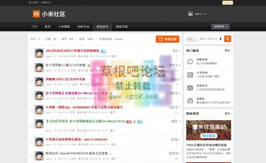Open 7月20日爆米花济南站精彩报道 headline
The height and width of the screenshot is (163, 266).
pos(206,145)
